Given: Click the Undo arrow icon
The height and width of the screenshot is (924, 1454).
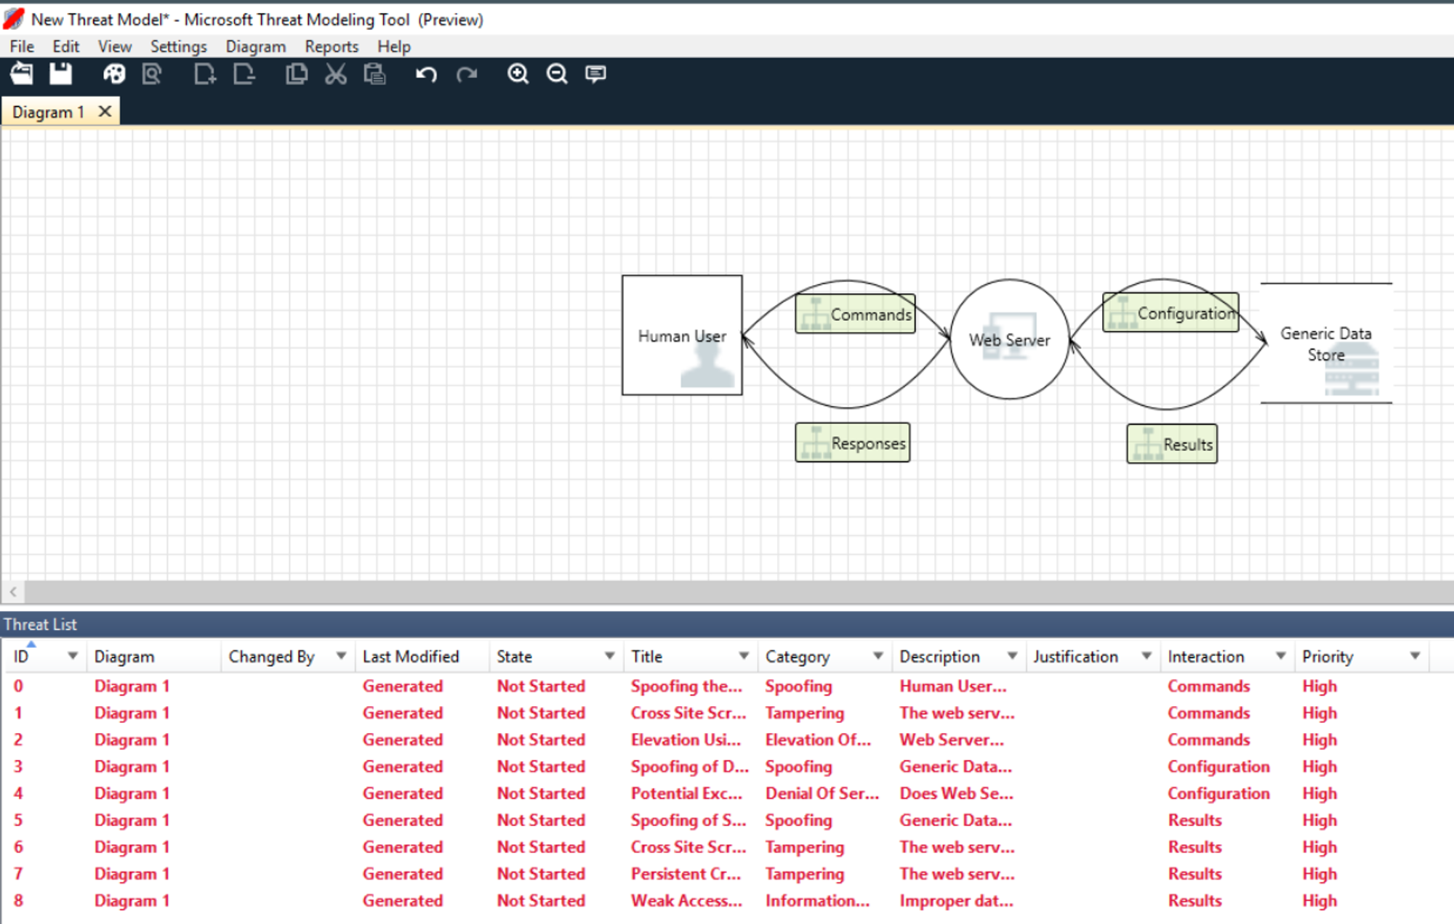Looking at the screenshot, I should pyautogui.click(x=426, y=74).
